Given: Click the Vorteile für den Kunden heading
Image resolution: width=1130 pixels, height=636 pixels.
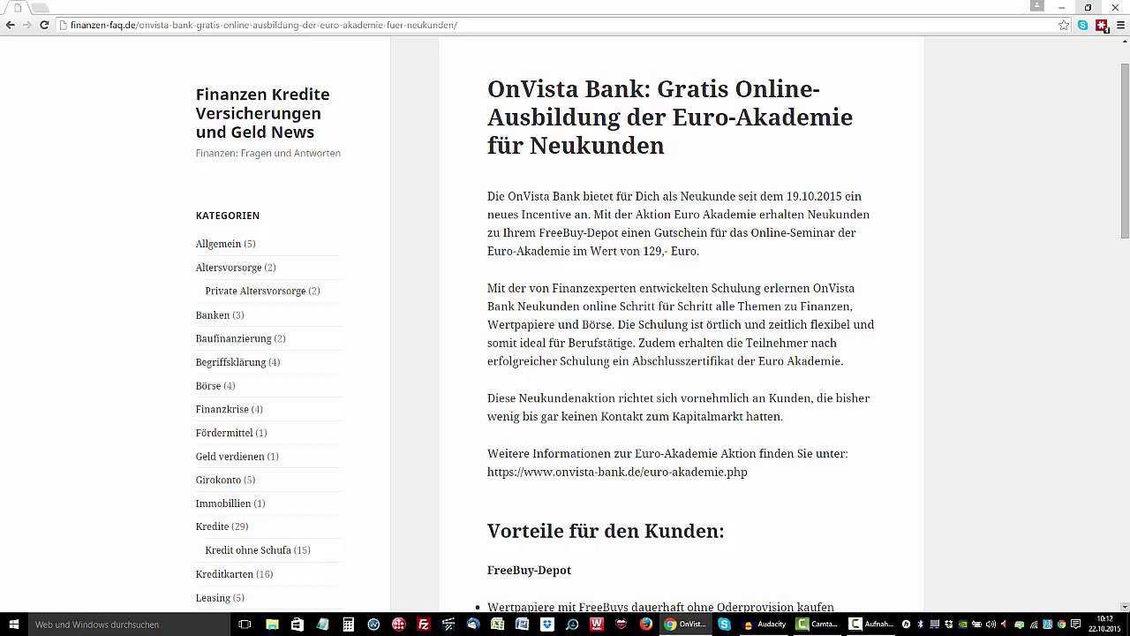Looking at the screenshot, I should pos(606,531).
